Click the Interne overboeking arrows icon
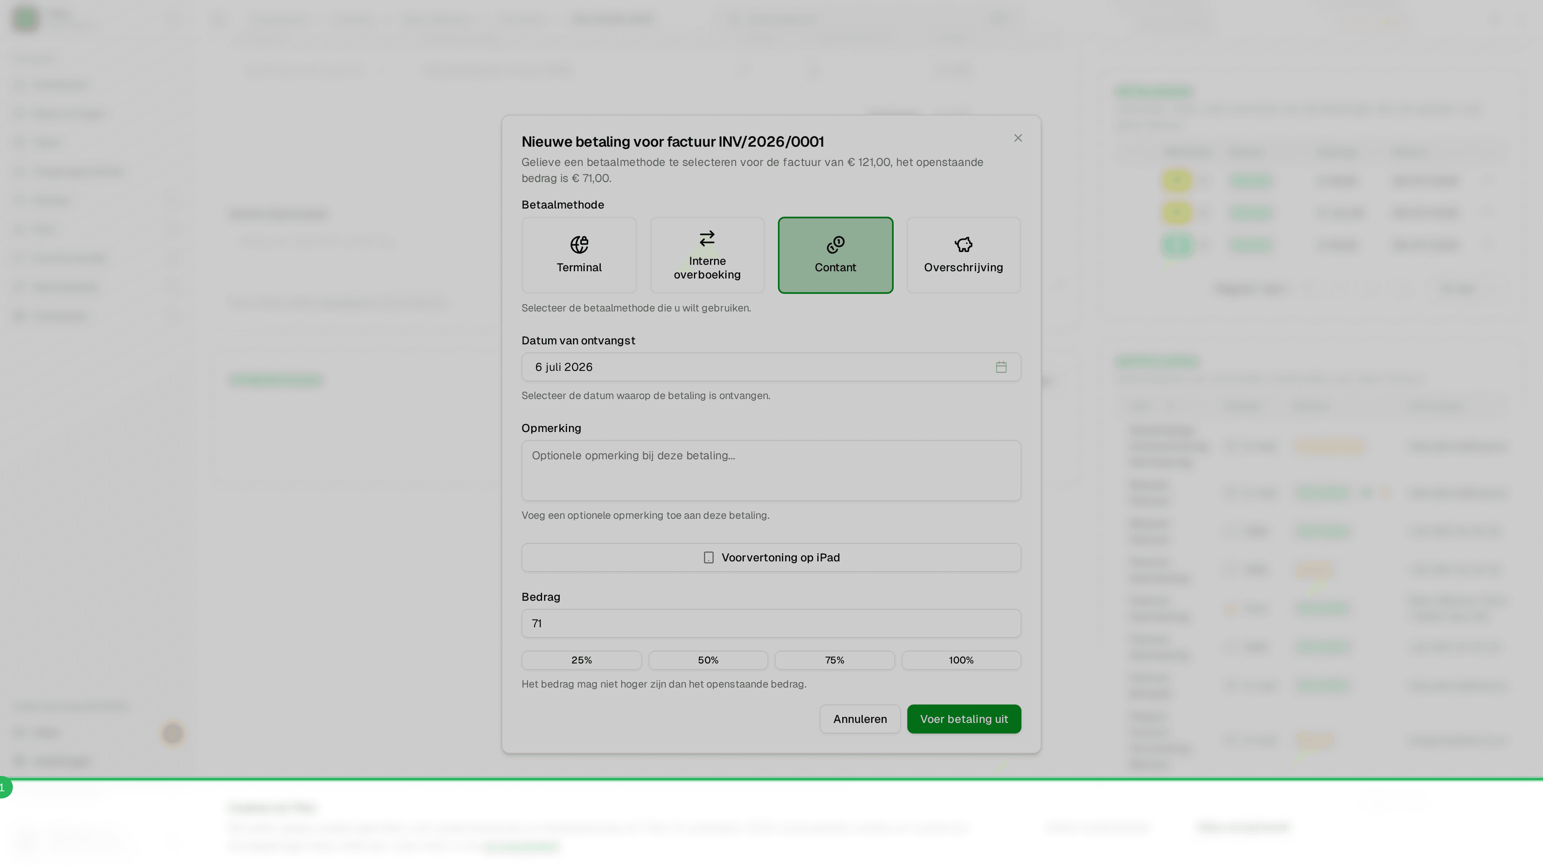 707,238
